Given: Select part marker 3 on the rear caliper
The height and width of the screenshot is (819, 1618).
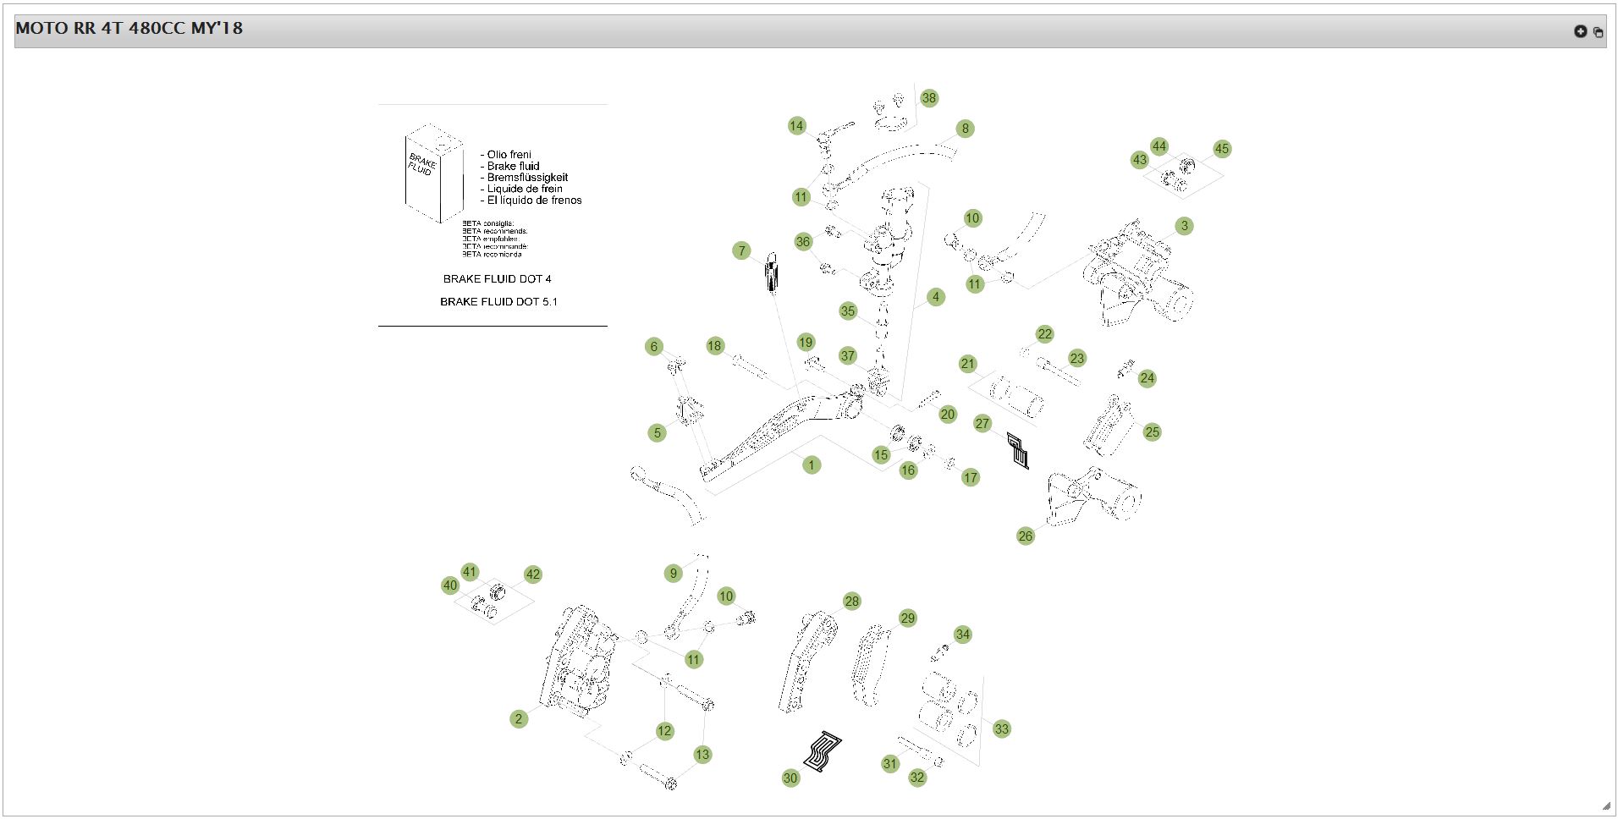Looking at the screenshot, I should (1185, 226).
